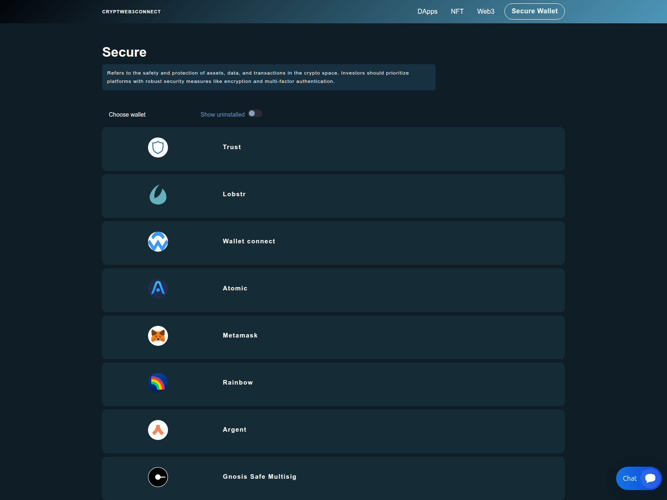Viewport: 667px width, 500px height.
Task: Open the DApps menu item
Action: pyautogui.click(x=427, y=11)
